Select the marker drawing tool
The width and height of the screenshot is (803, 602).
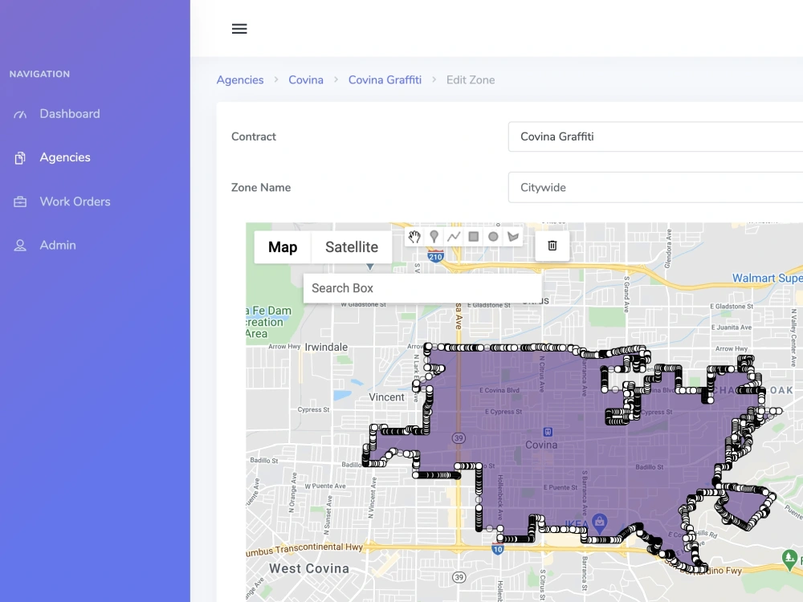[x=434, y=237]
